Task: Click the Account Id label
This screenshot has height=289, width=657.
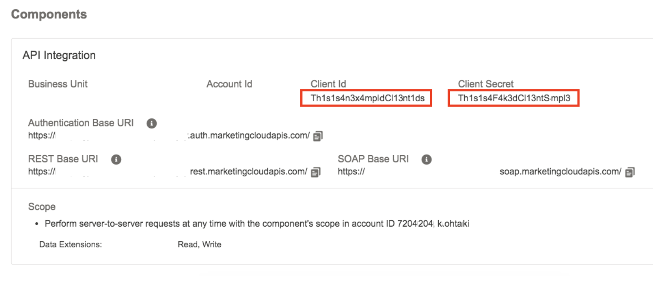Action: tap(229, 84)
